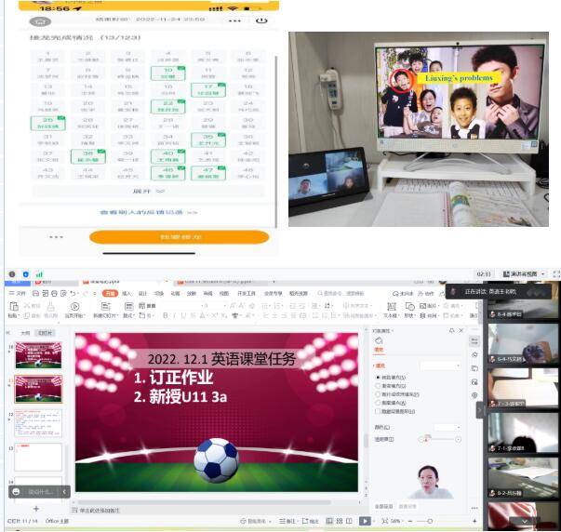
Task: Expand more participants with bottom chevron
Action: [524, 521]
